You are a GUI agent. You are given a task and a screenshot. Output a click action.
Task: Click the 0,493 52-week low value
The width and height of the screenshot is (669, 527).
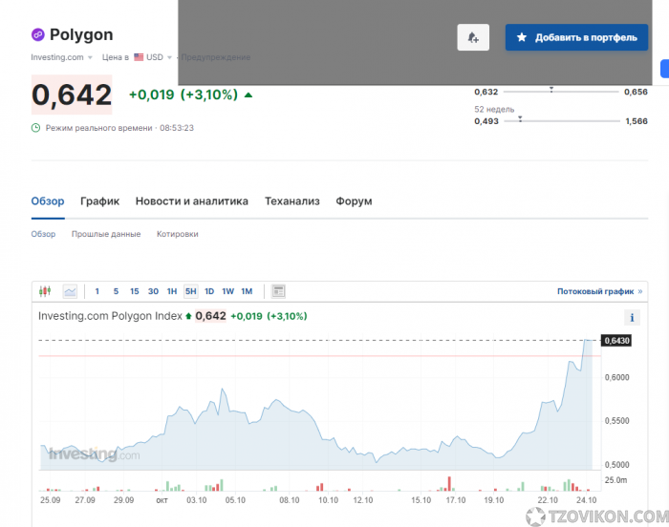[x=486, y=121]
